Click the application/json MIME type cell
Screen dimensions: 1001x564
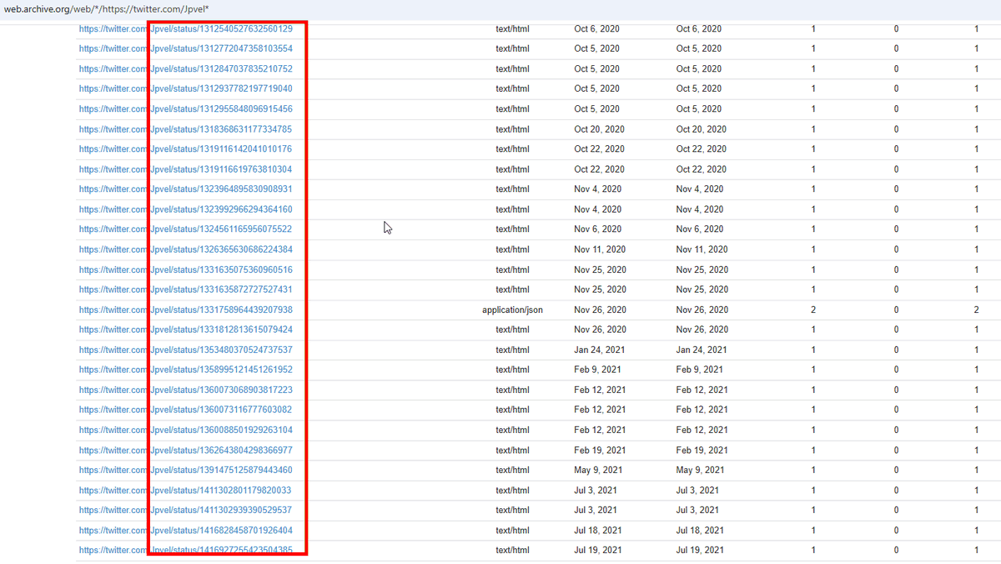click(512, 310)
